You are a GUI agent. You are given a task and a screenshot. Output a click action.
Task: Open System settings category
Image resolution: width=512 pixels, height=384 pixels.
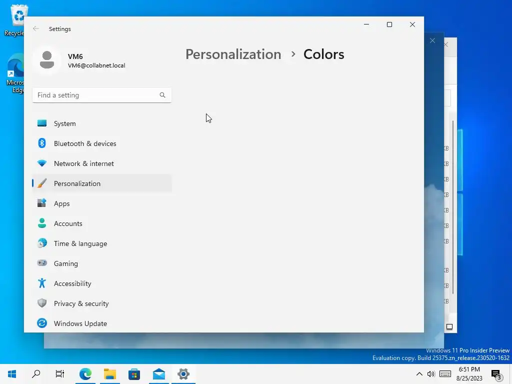(102, 123)
